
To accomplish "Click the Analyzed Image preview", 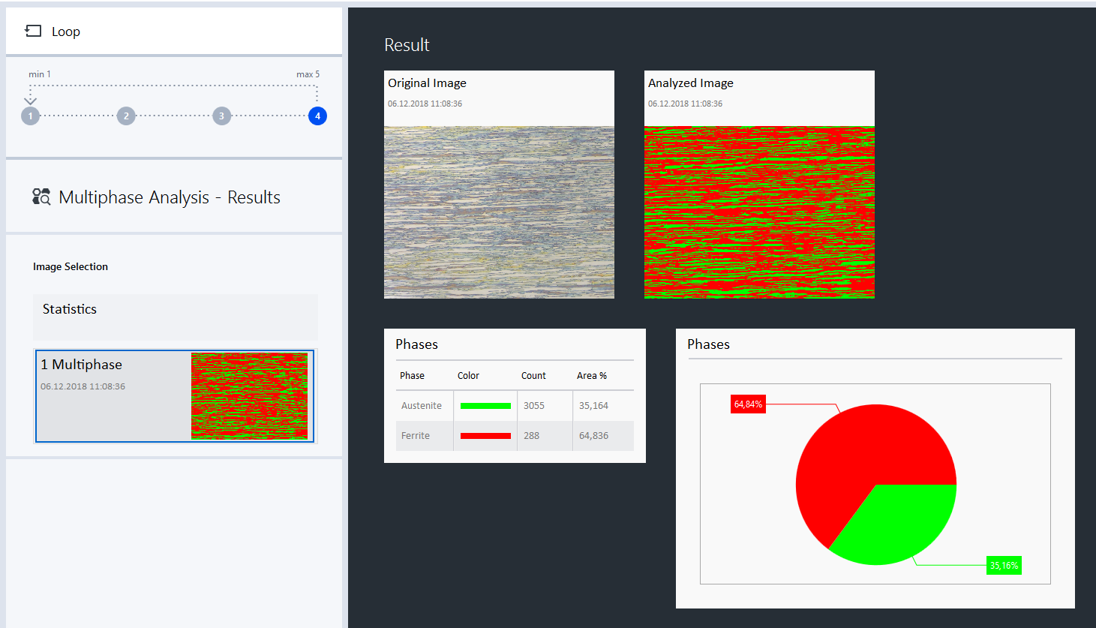I will pyautogui.click(x=759, y=212).
